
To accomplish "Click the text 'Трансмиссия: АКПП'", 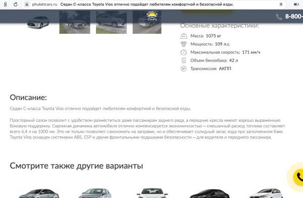I will point(211,69).
